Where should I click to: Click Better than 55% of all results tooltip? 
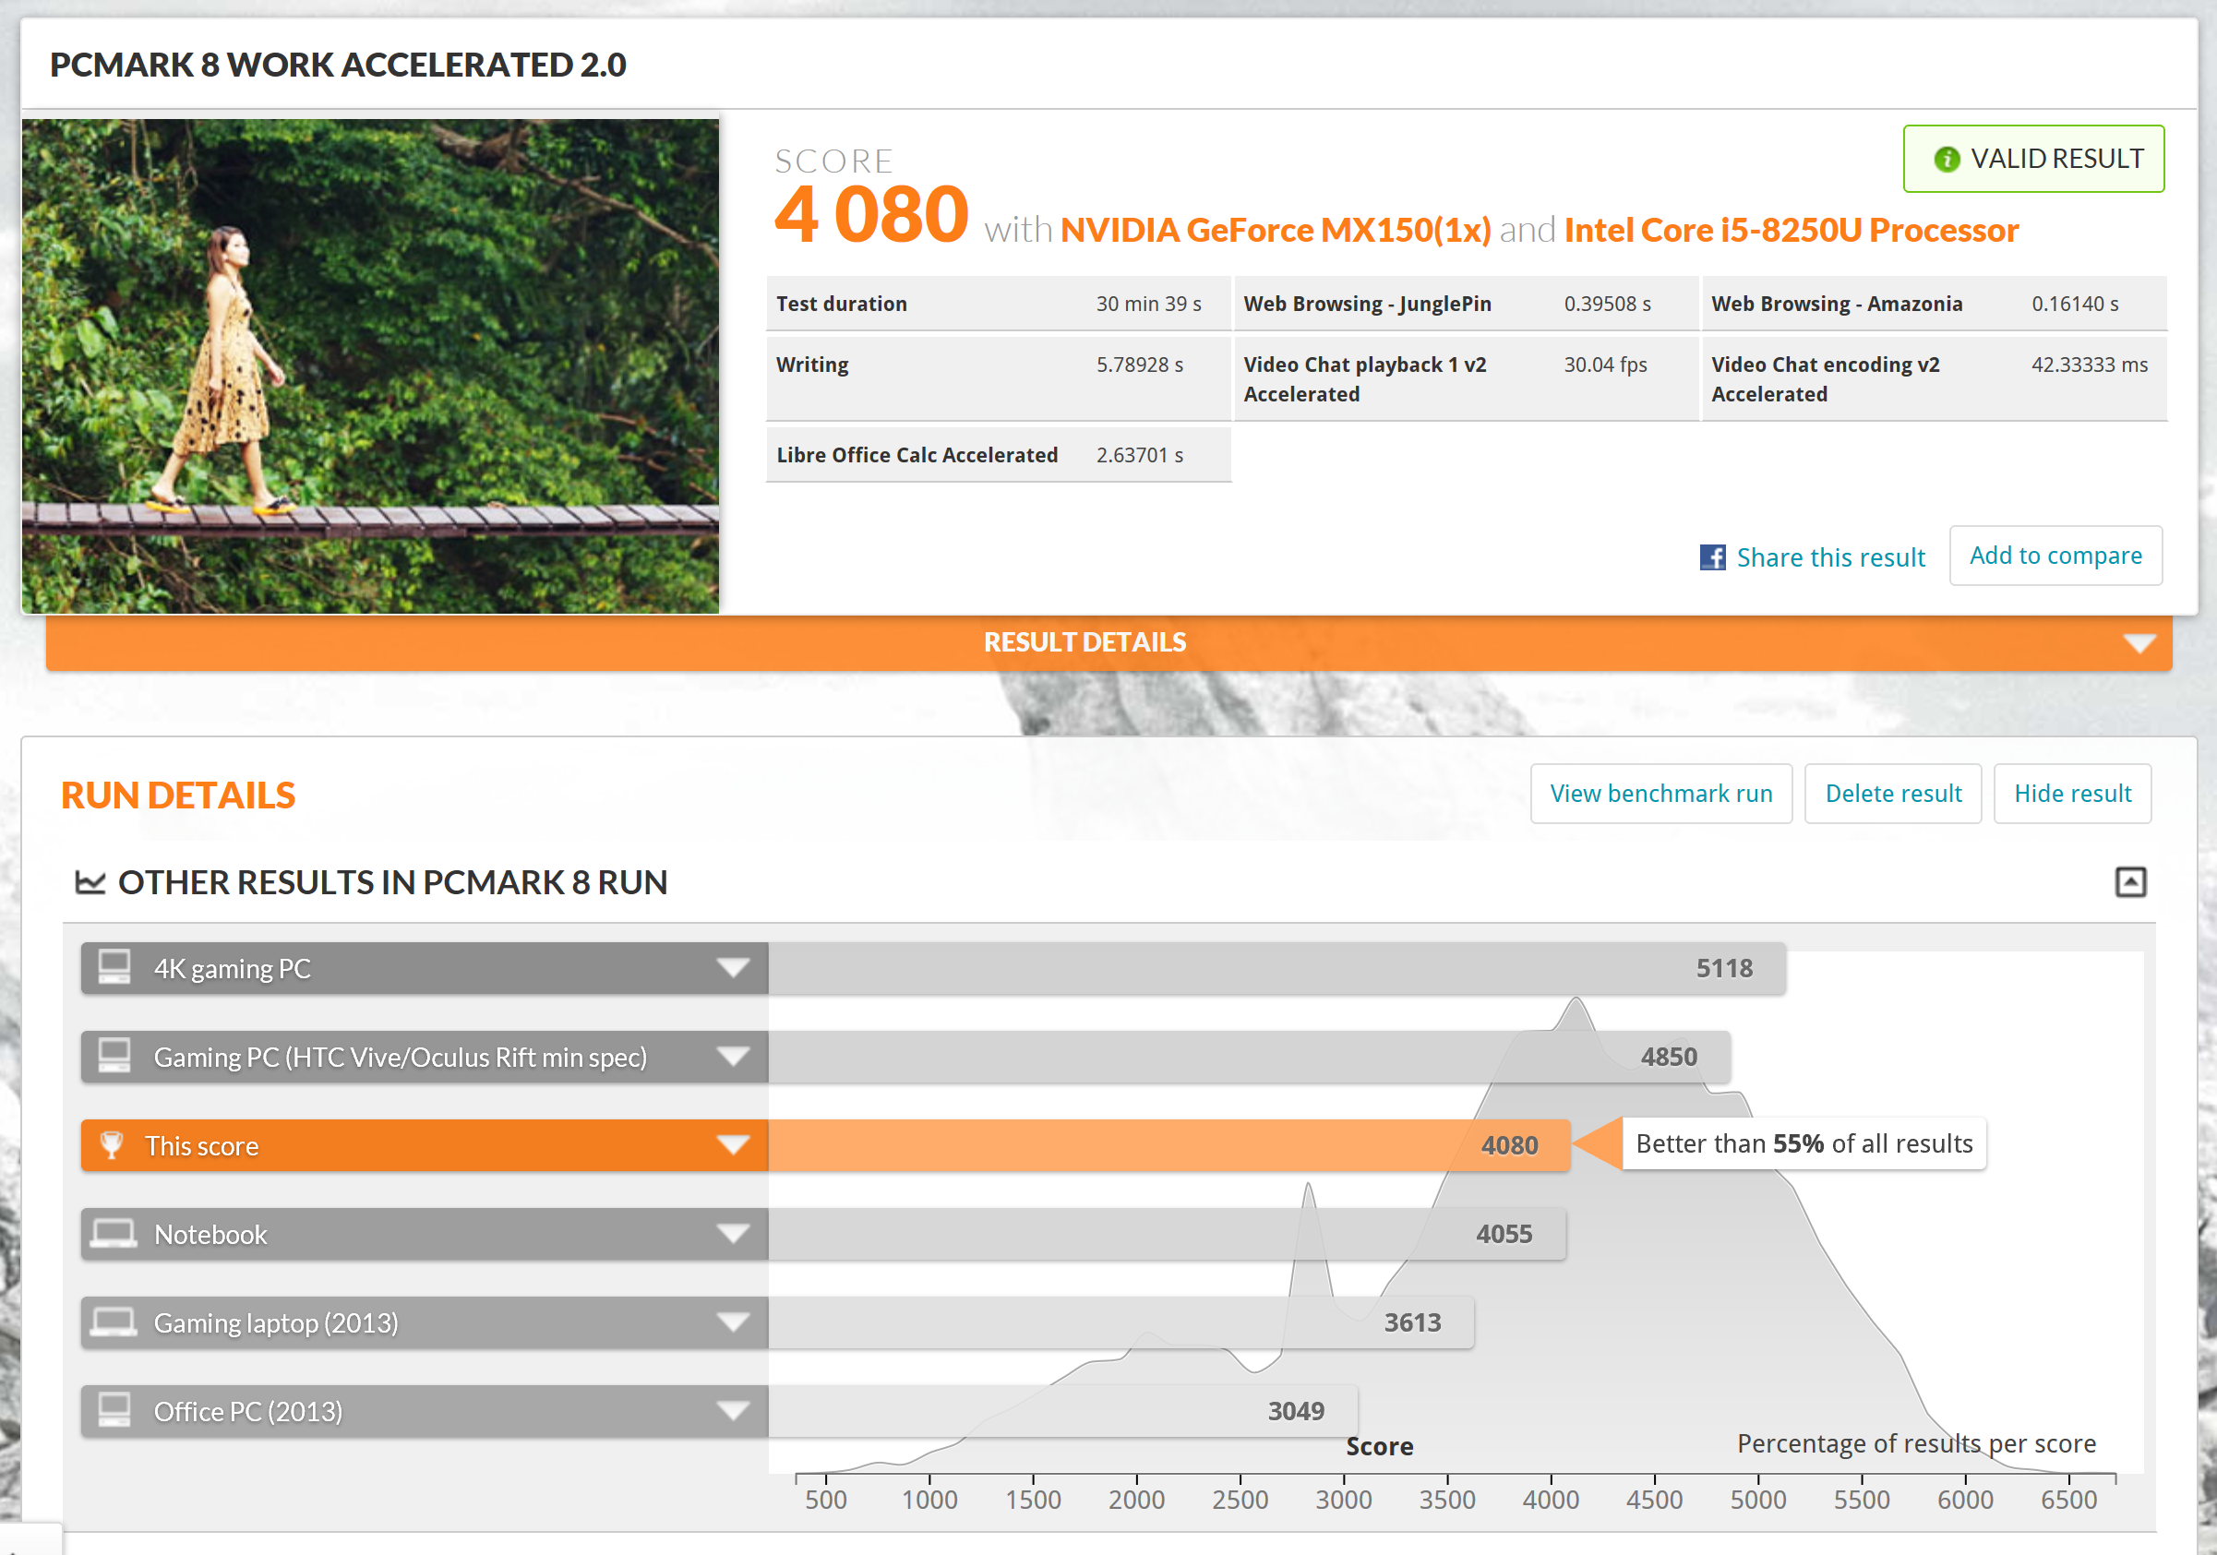(1804, 1143)
